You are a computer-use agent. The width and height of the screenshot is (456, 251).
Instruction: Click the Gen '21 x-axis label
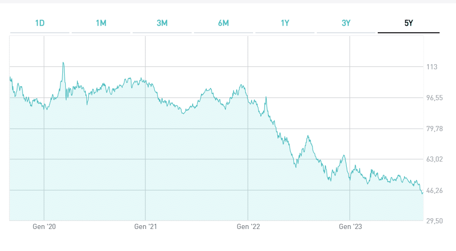146,227
